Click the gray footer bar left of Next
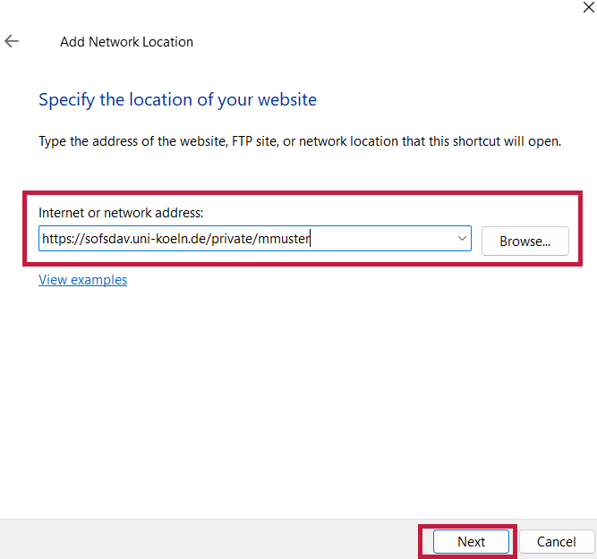The width and height of the screenshot is (597, 559). [x=209, y=540]
